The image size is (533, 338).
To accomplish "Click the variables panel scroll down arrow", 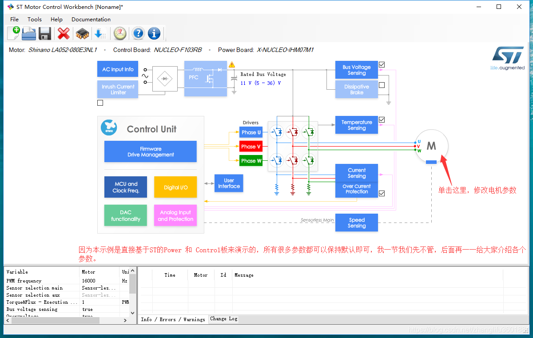I will 132,313.
